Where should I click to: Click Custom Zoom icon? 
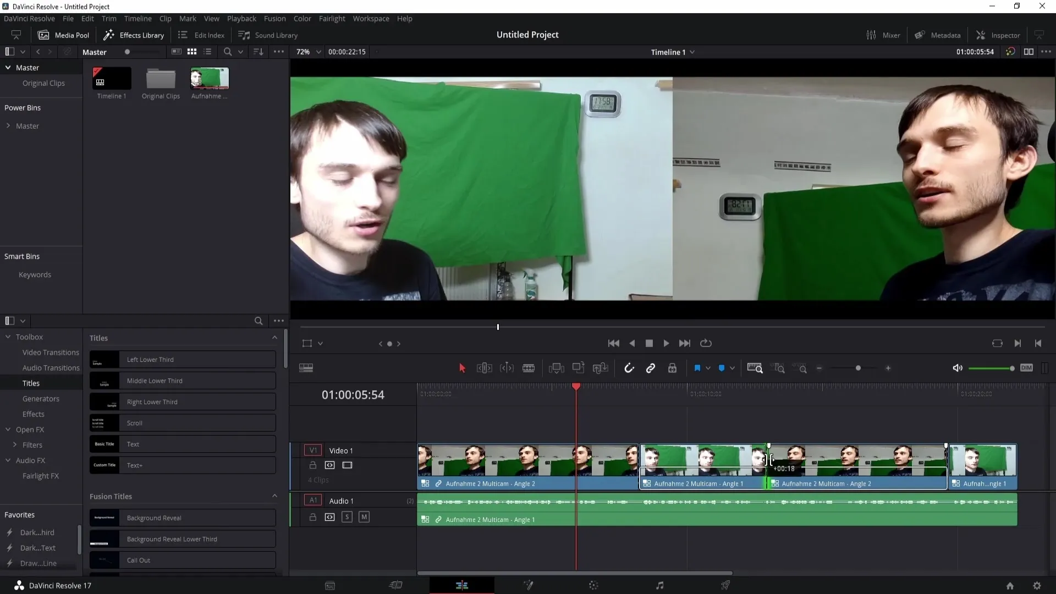(x=800, y=368)
